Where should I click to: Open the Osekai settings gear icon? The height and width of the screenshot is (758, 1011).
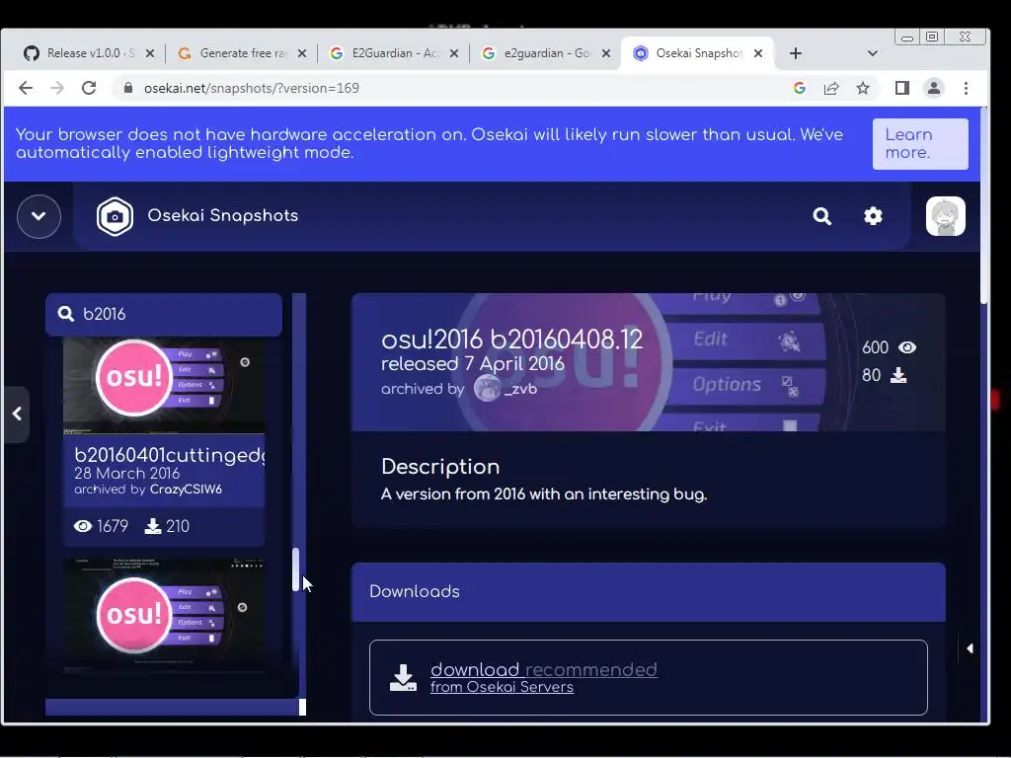tap(873, 216)
